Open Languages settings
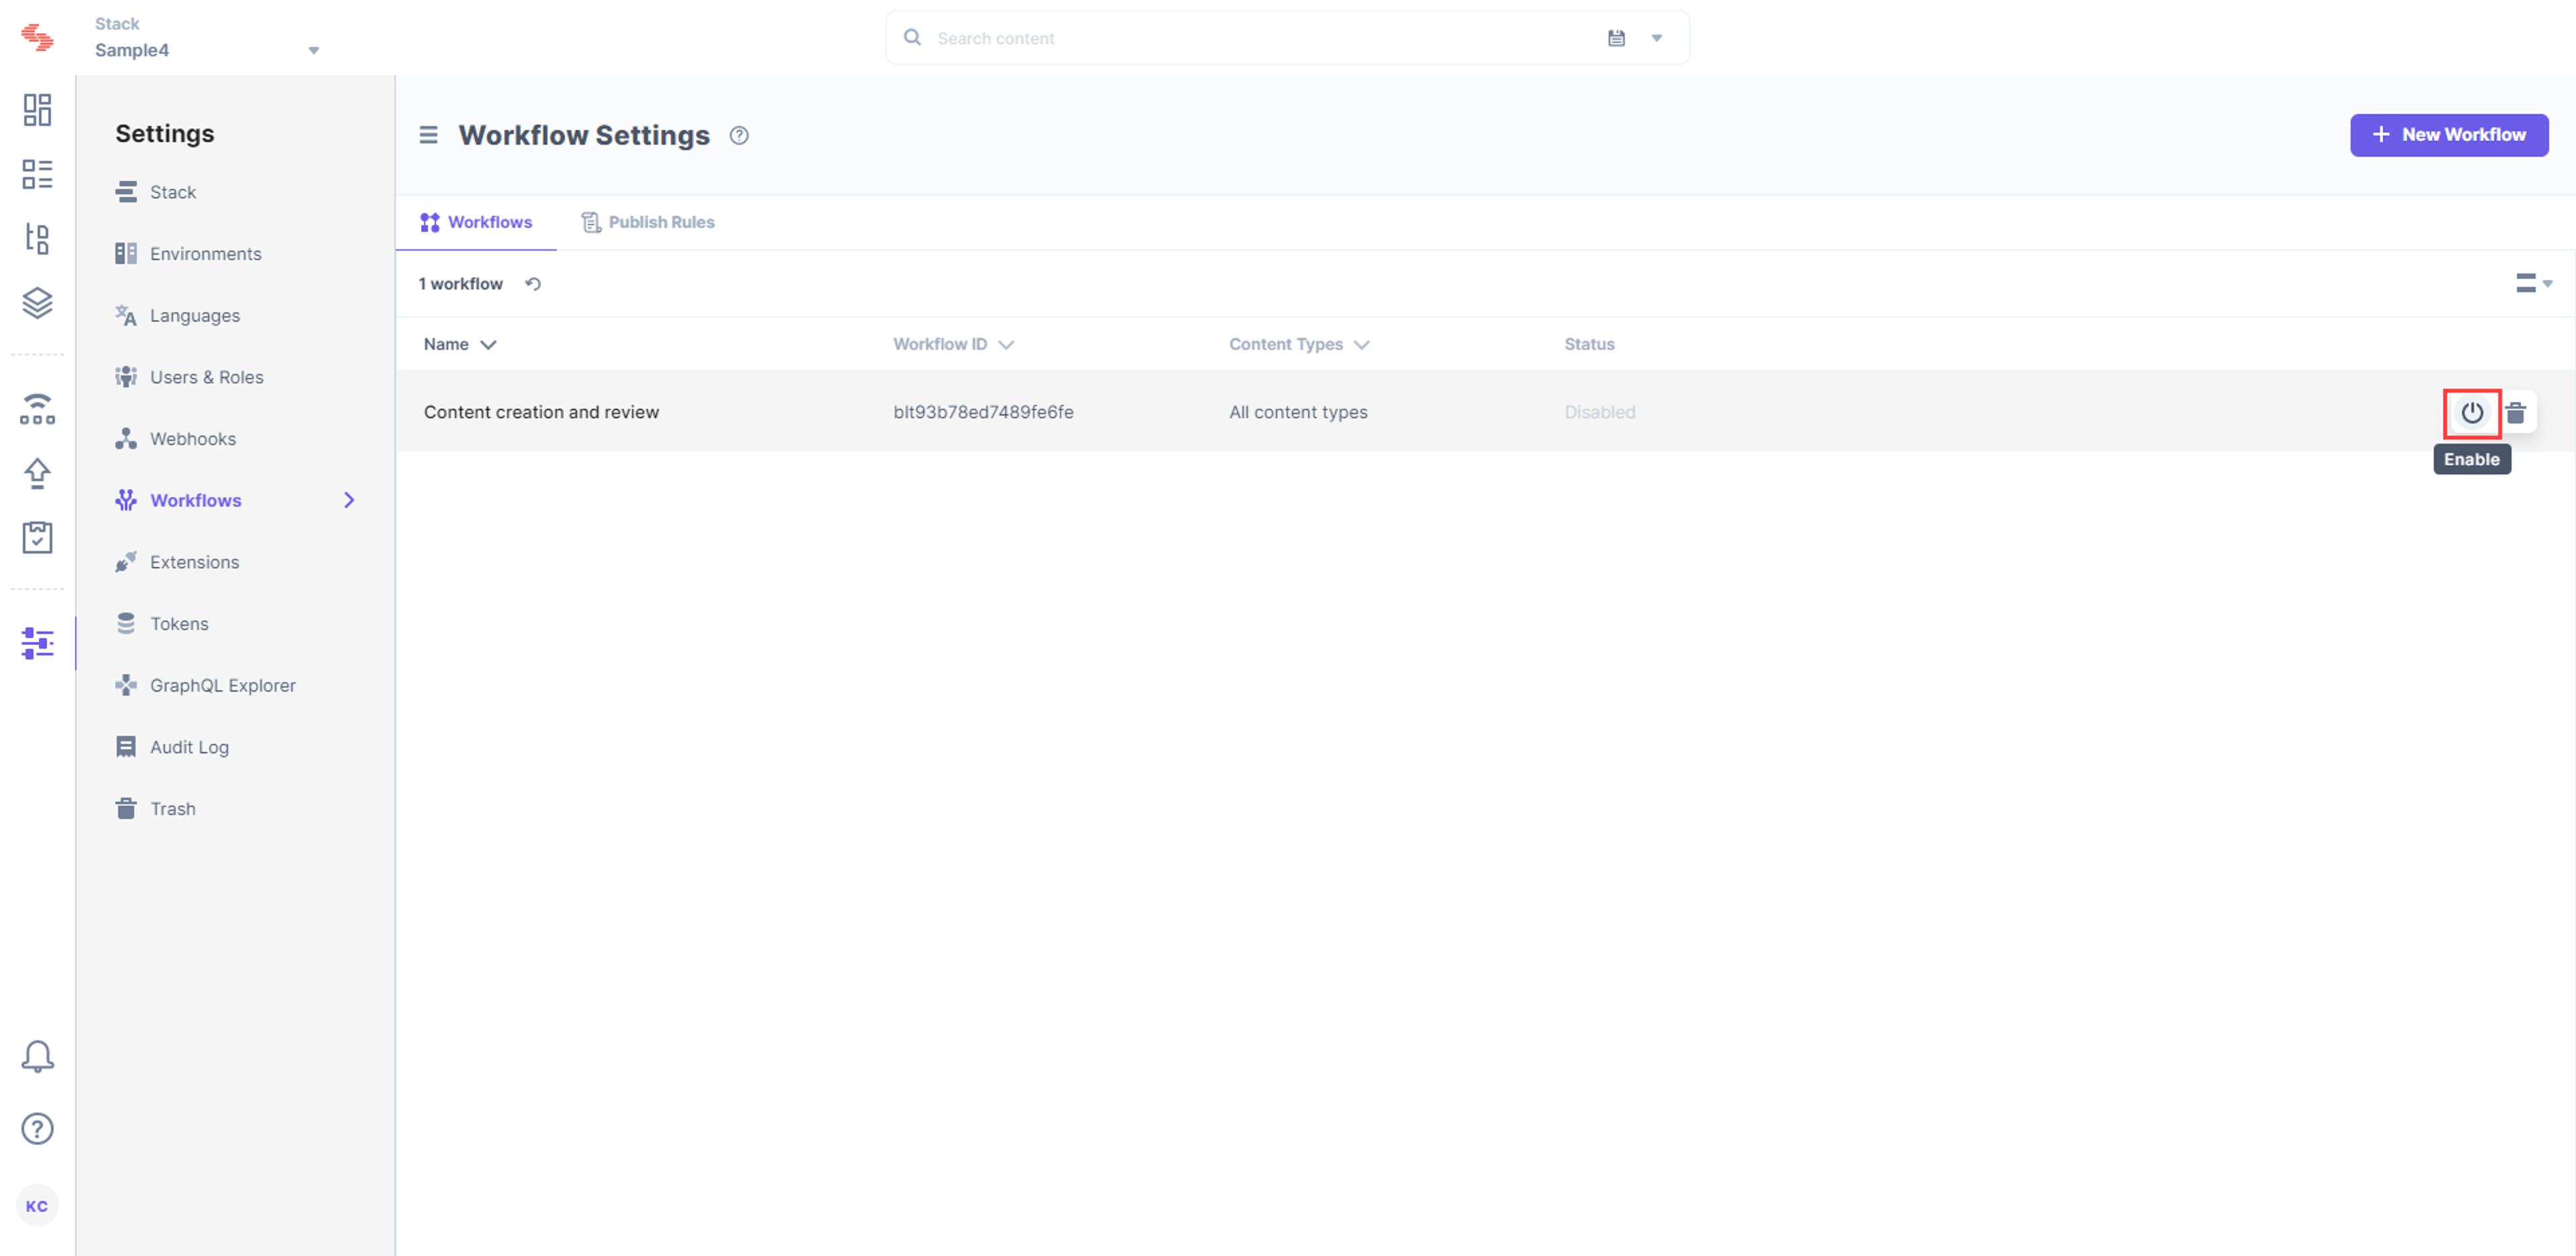Image resolution: width=2576 pixels, height=1256 pixels. [x=177, y=316]
